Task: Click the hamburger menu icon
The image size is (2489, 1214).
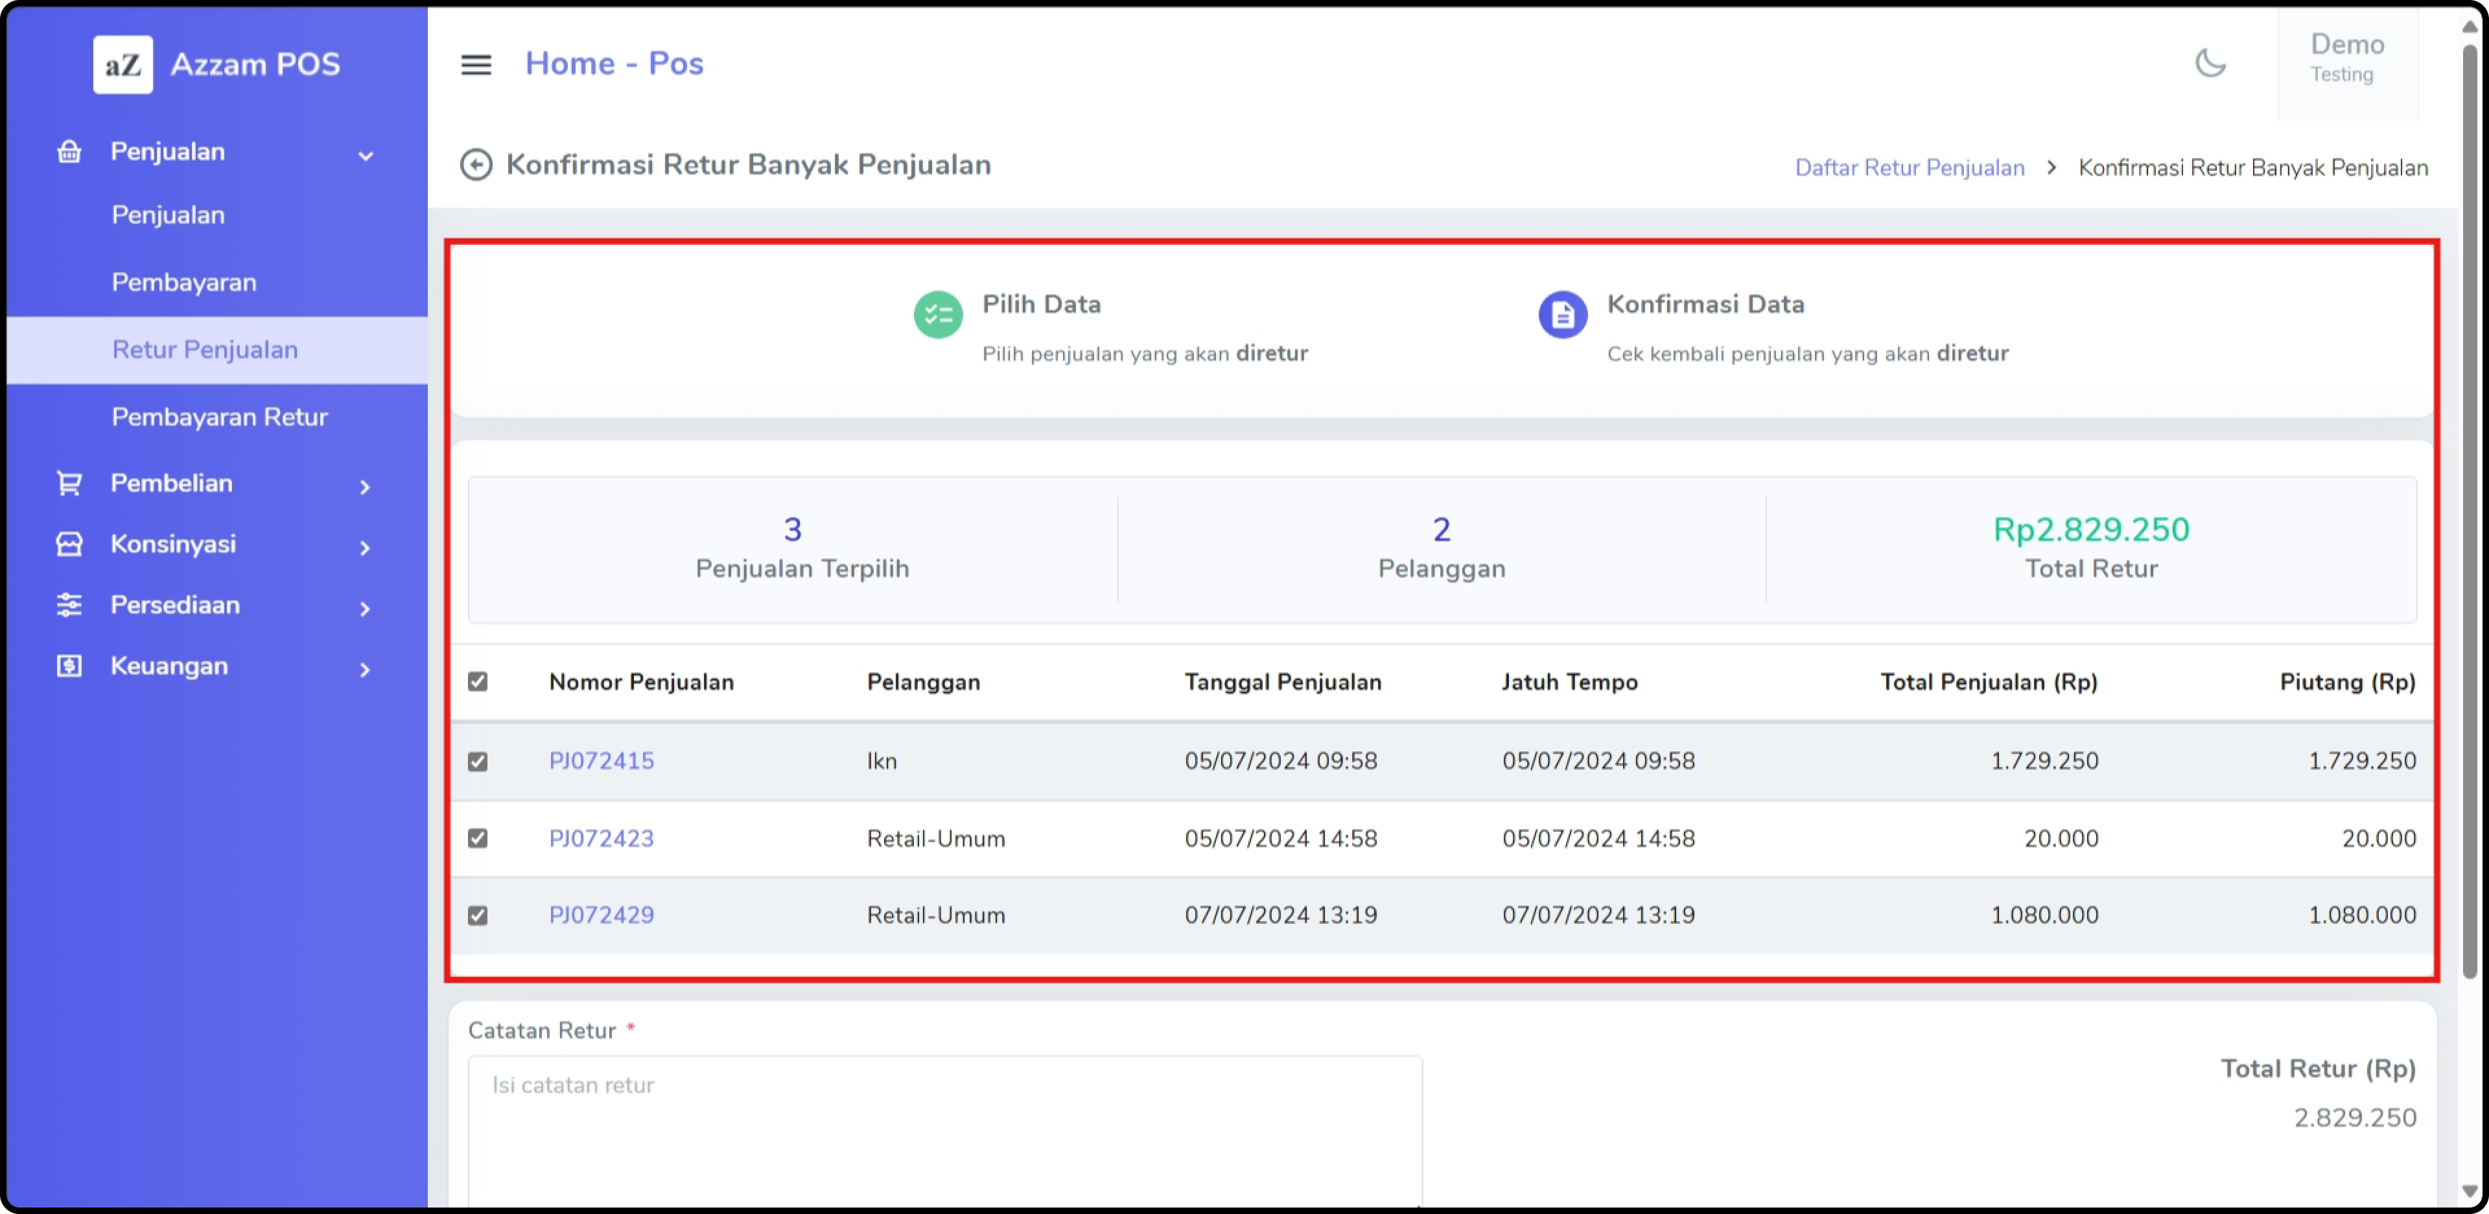Action: coord(475,65)
